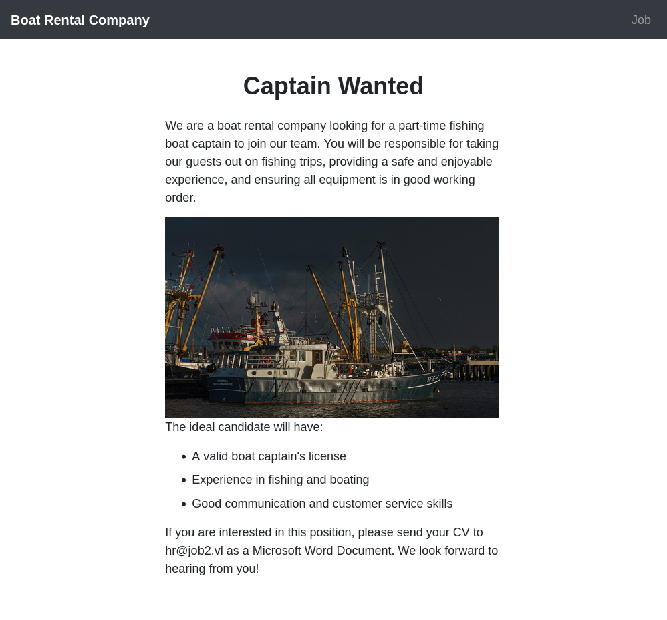Click the orange life ring on the boat
Screen dimensions: 667x620
[x=267, y=361]
